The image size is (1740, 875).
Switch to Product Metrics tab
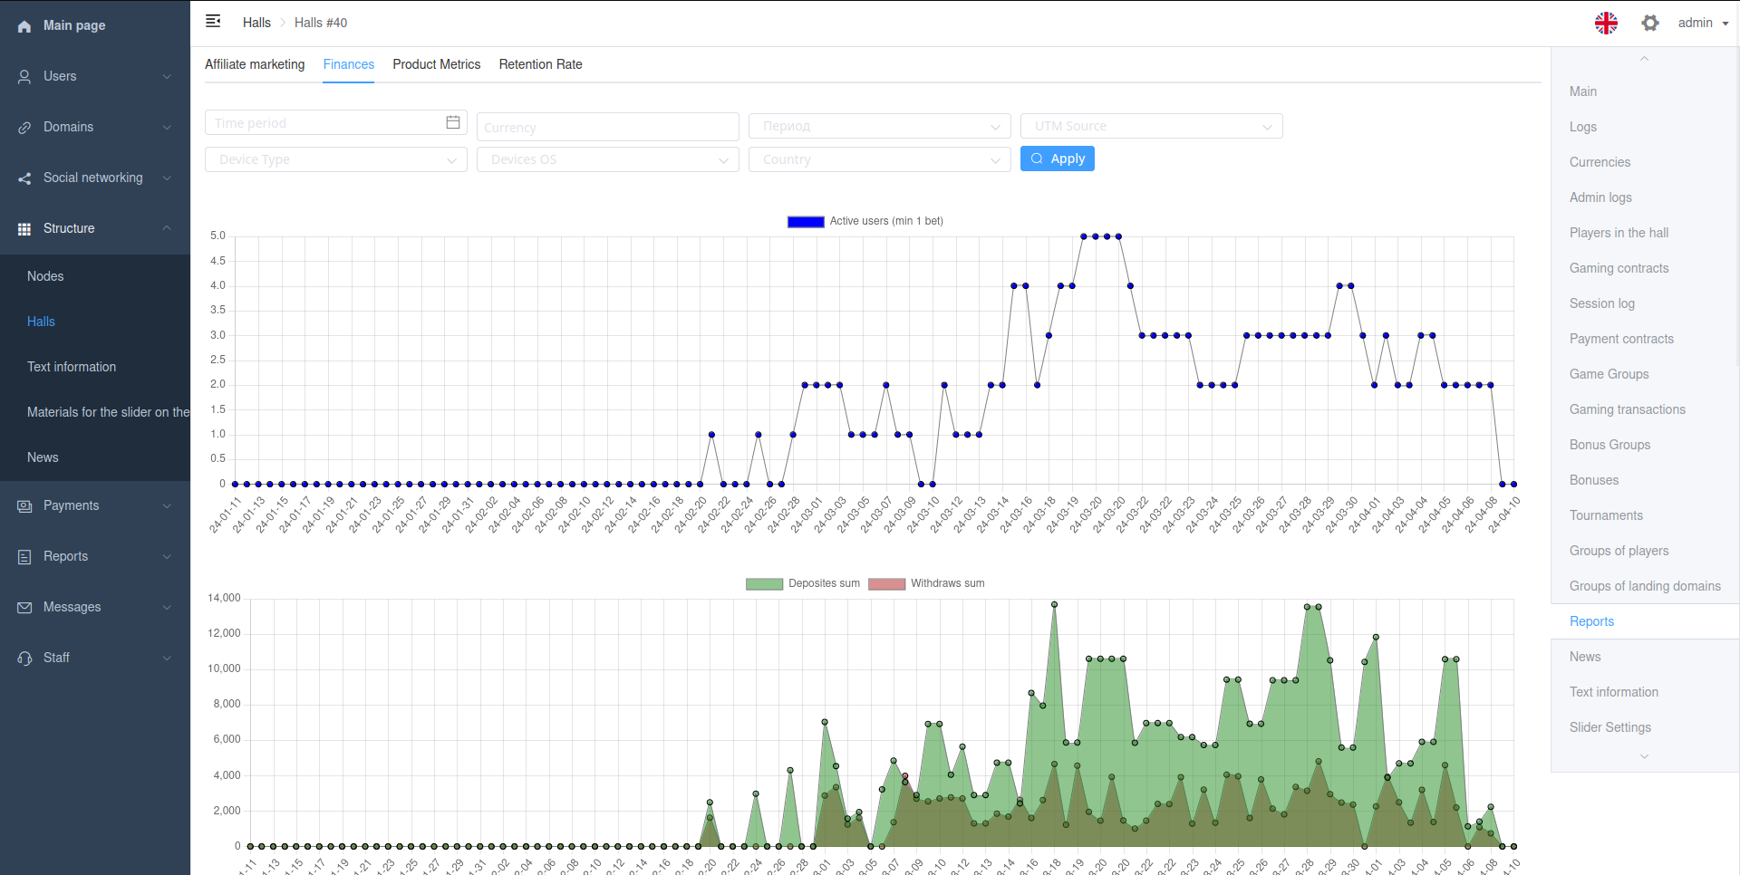point(437,64)
